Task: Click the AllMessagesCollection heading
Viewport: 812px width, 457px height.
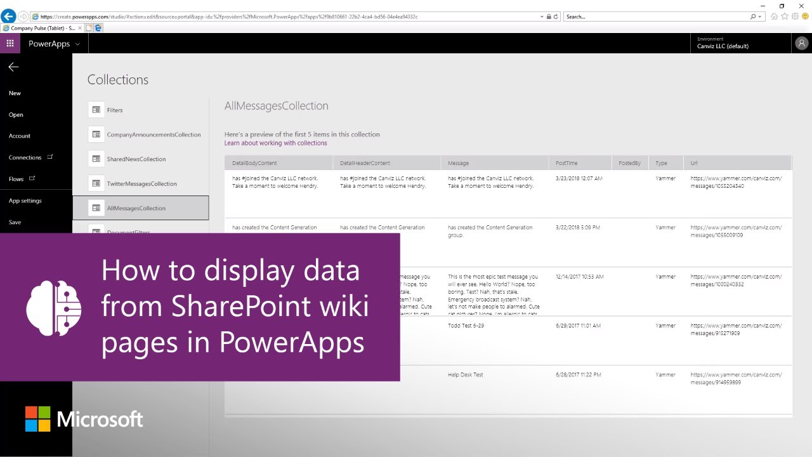Action: point(277,106)
